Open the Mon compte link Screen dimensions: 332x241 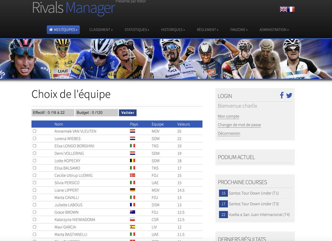click(x=229, y=116)
